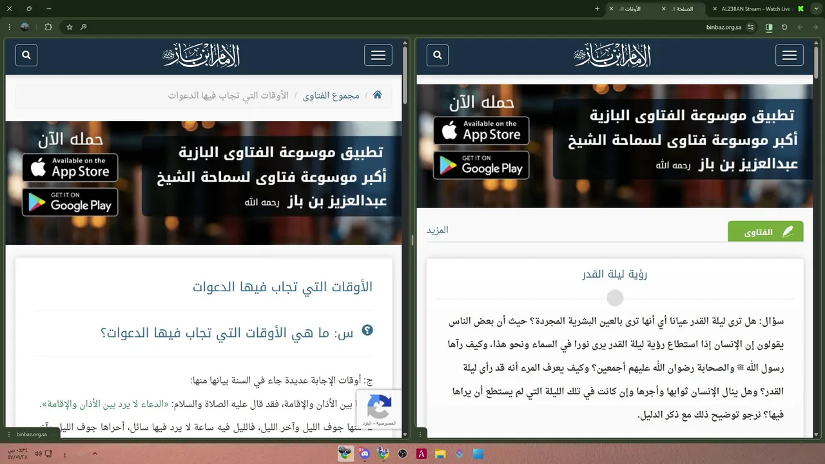The height and width of the screenshot is (464, 825).
Task: Click حمله الآن text in left banner
Action: click(x=70, y=139)
